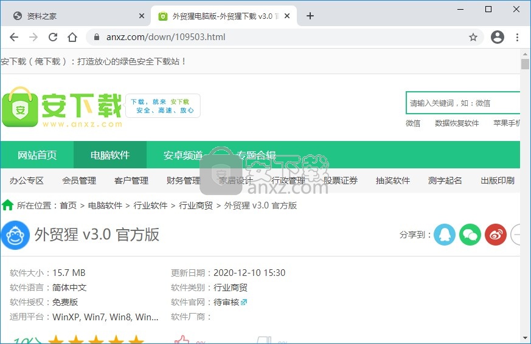Go to the 网站首页 menu
Viewport: 531px width, 344px height.
37,155
